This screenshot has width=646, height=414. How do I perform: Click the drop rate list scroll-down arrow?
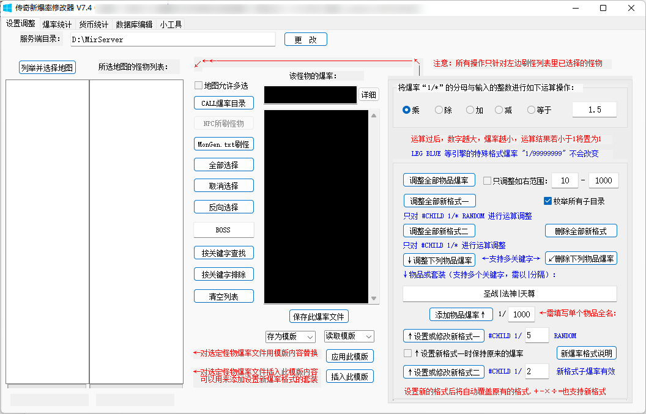[374, 298]
